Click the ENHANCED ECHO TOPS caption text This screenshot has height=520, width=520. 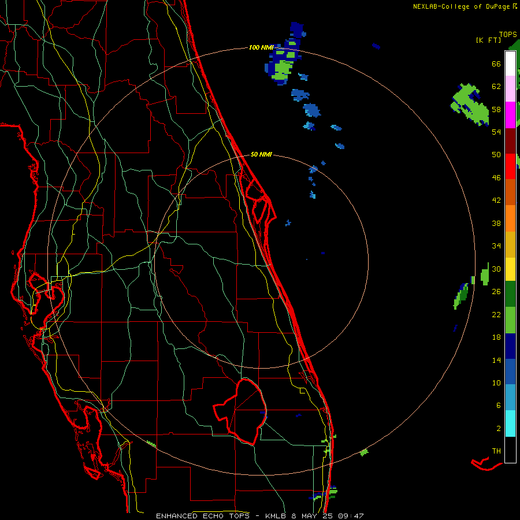pos(204,516)
